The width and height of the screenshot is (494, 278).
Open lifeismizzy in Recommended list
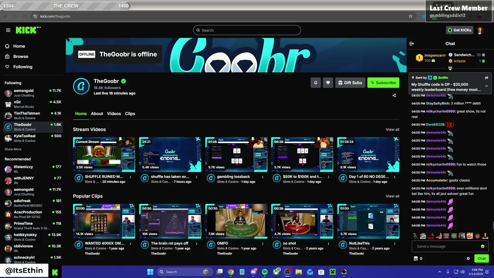coord(32,169)
